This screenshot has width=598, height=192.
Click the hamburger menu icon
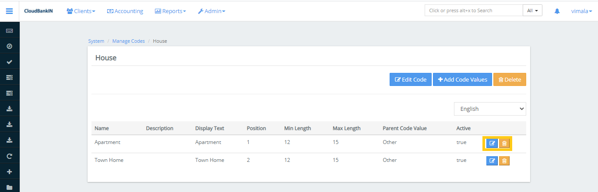pyautogui.click(x=9, y=11)
